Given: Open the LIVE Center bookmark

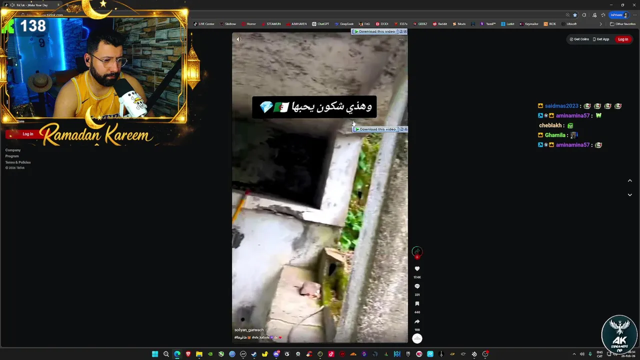Looking at the screenshot, I should pyautogui.click(x=204, y=24).
